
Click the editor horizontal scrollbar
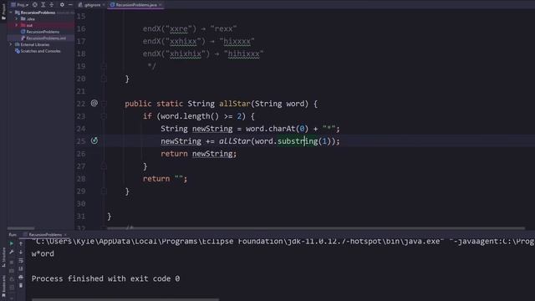tap(316, 228)
